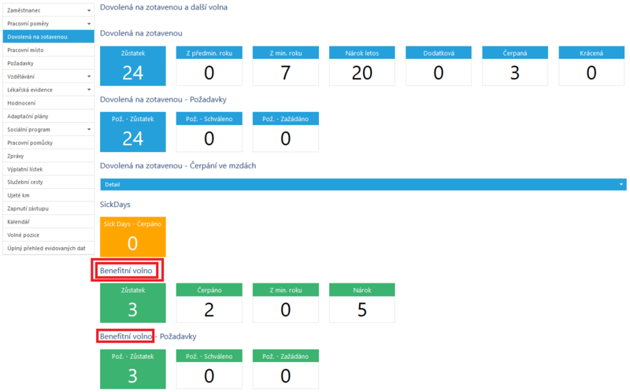This screenshot has width=630, height=392.
Task: Click the Dodatková 0 tile
Action: point(439,66)
